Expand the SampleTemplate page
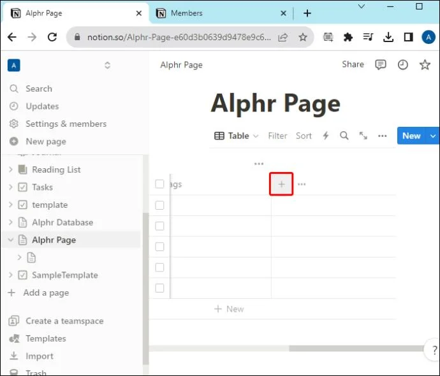This screenshot has height=376, width=440. (x=11, y=275)
